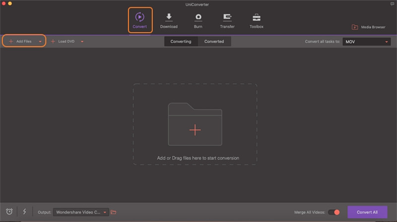397x222 pixels.
Task: Click the Convert All button
Action: 367,212
